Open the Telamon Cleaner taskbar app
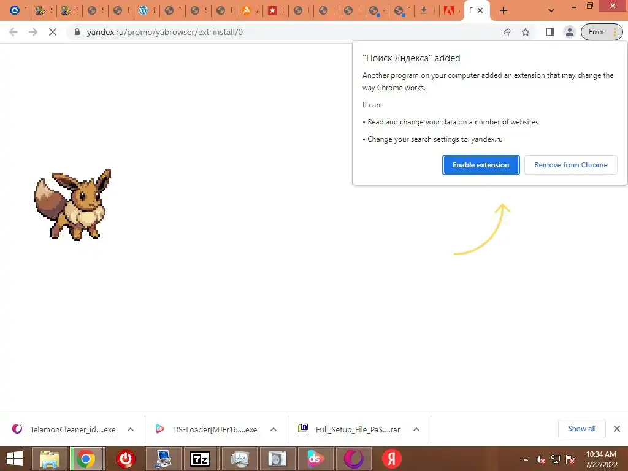Screen dimensions: 628x471 [x=354, y=459]
